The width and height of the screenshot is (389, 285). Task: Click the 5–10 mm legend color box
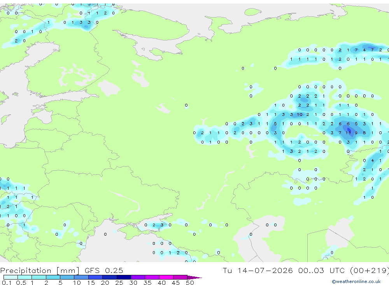click(x=67, y=277)
